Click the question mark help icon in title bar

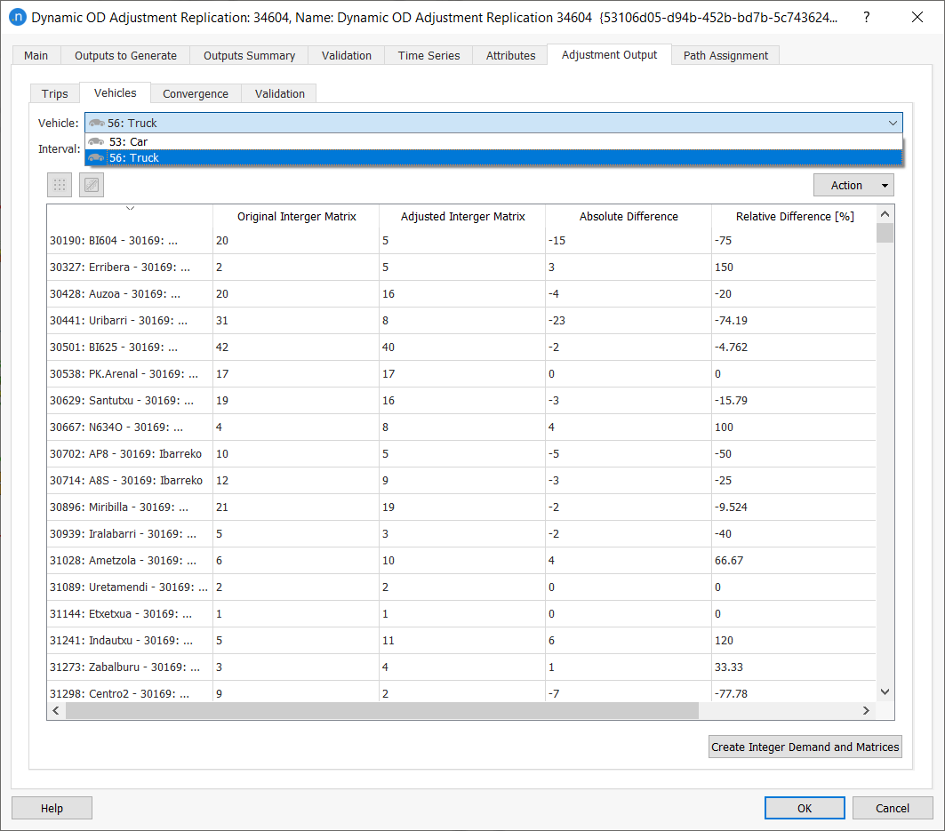click(866, 17)
